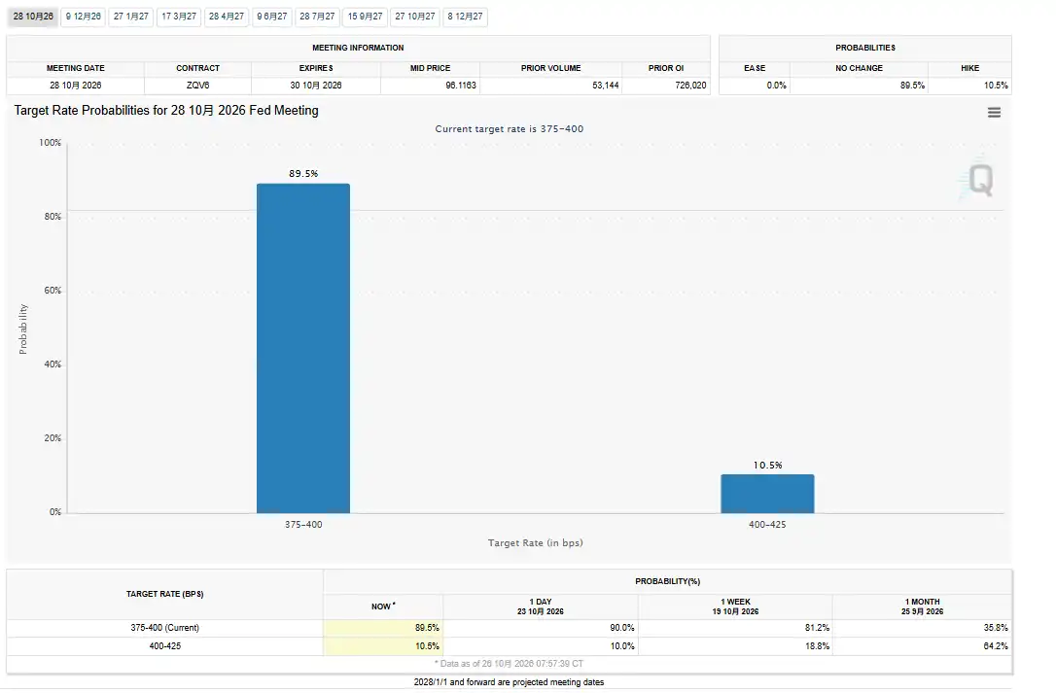Click the 'Target Rate (in bps)' axis title

(536, 542)
